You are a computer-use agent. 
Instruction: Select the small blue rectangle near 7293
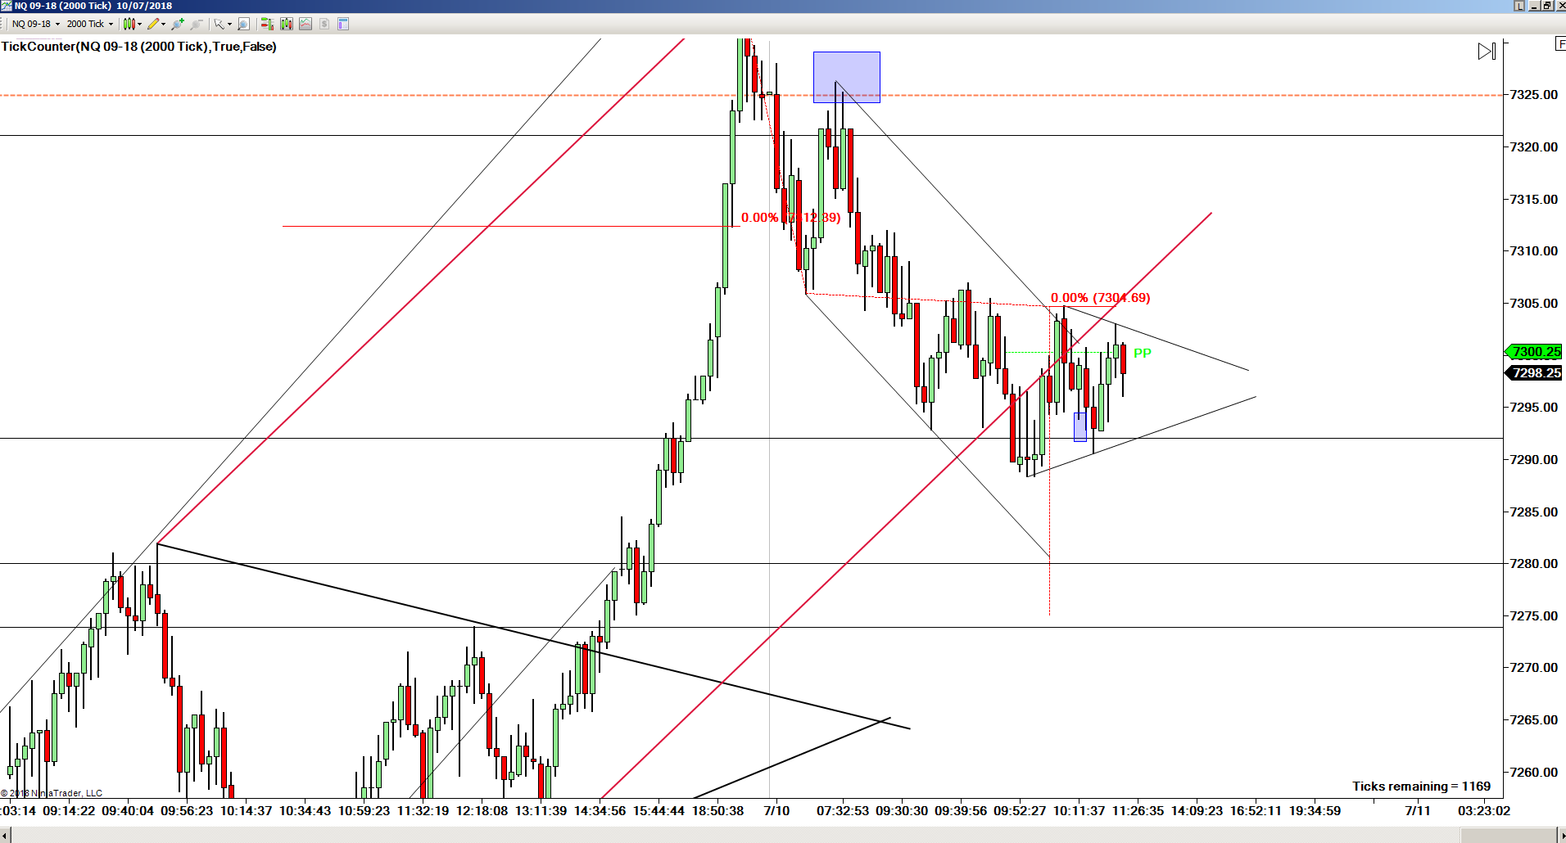(1080, 426)
